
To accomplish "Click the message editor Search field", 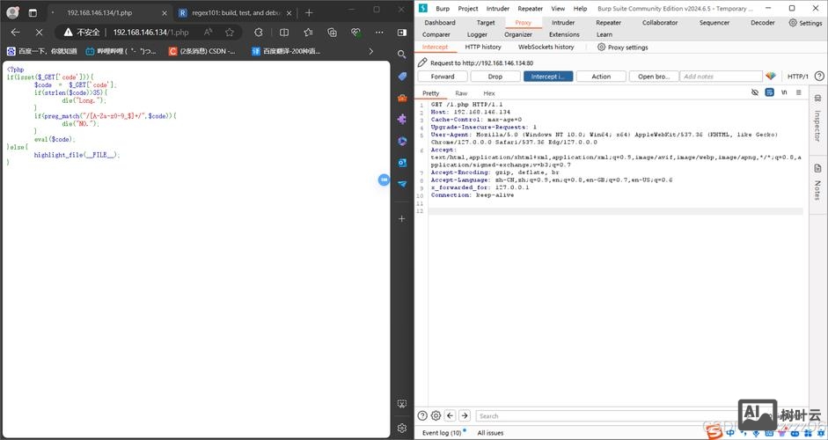I will 605,415.
